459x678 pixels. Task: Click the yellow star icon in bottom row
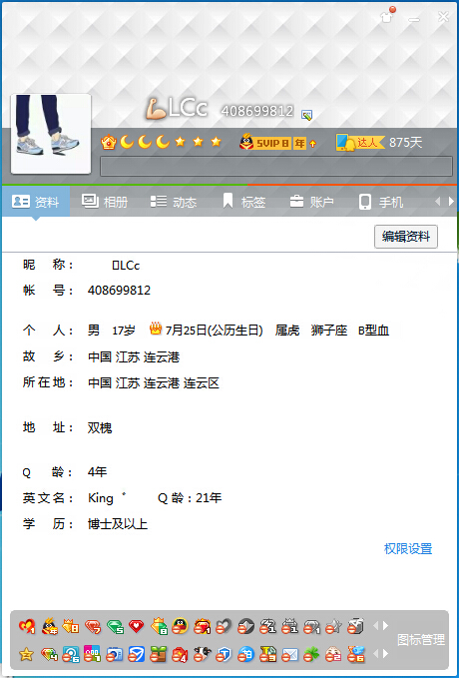[x=26, y=655]
